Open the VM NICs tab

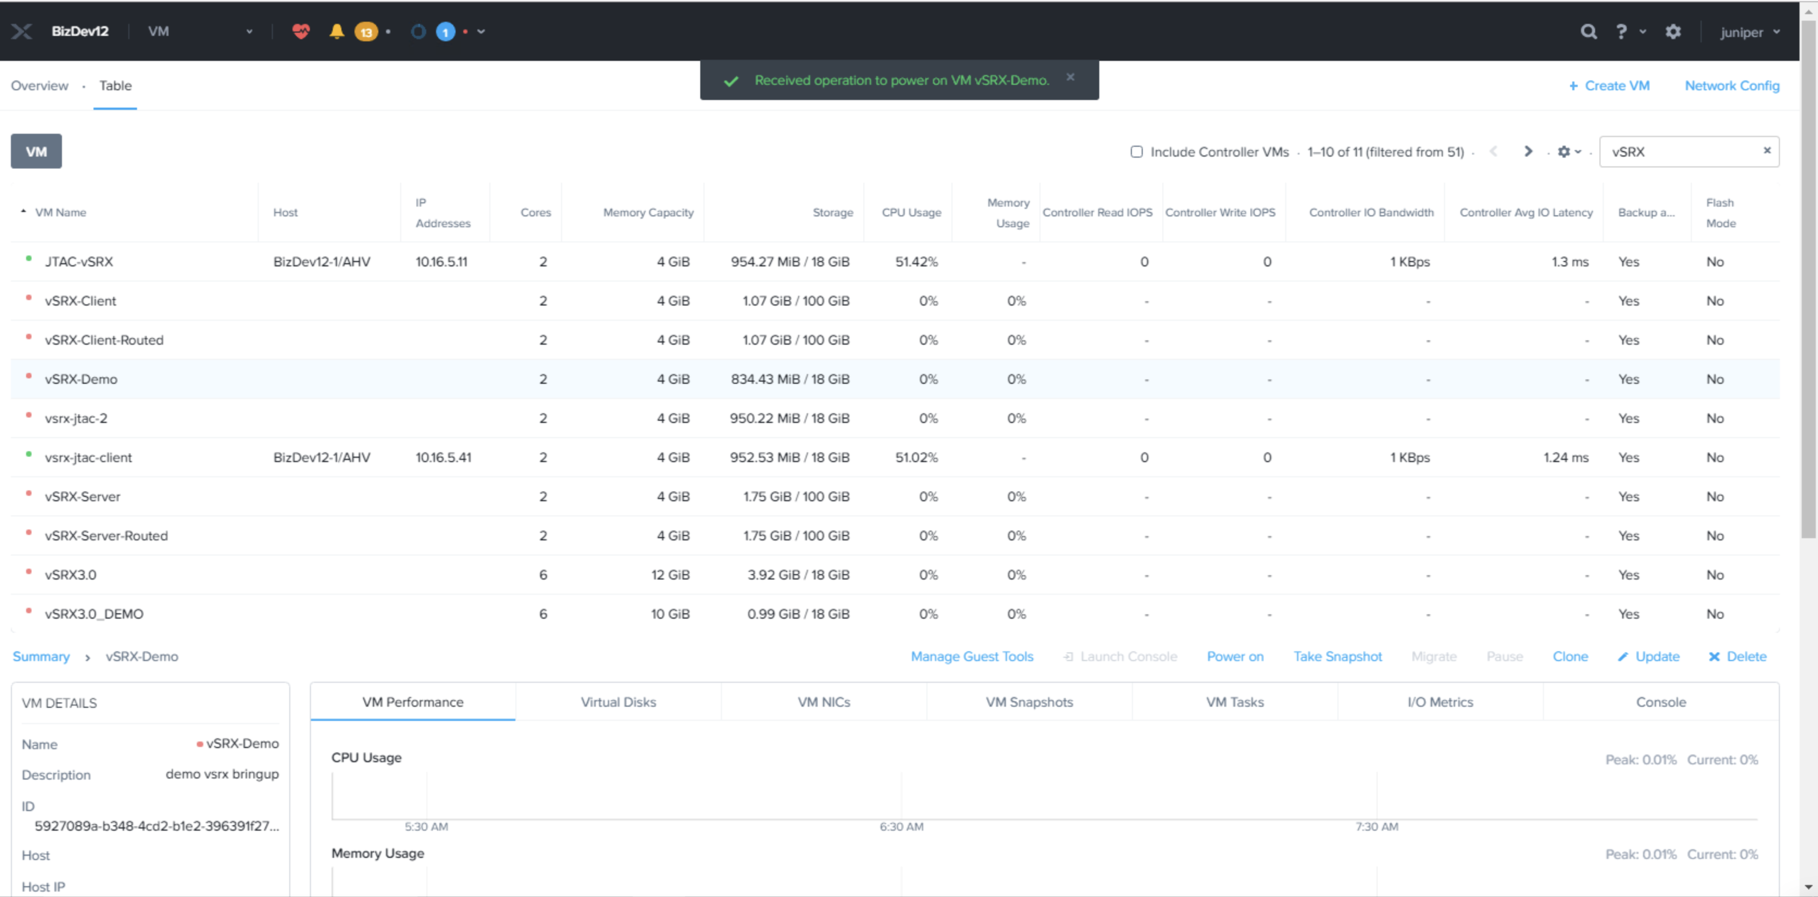pos(824,701)
